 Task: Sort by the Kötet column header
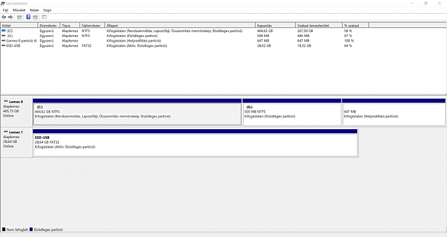pos(20,26)
